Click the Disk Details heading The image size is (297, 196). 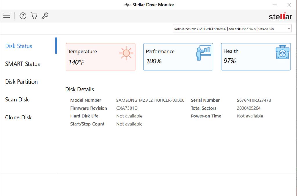point(79,89)
